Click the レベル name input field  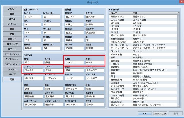pyautogui.click(x=33, y=17)
